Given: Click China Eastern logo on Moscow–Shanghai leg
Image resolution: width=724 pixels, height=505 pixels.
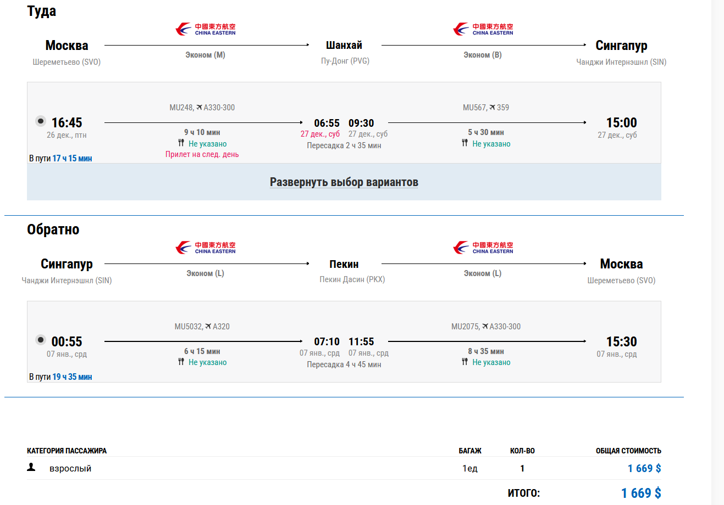Looking at the screenshot, I should tap(206, 29).
